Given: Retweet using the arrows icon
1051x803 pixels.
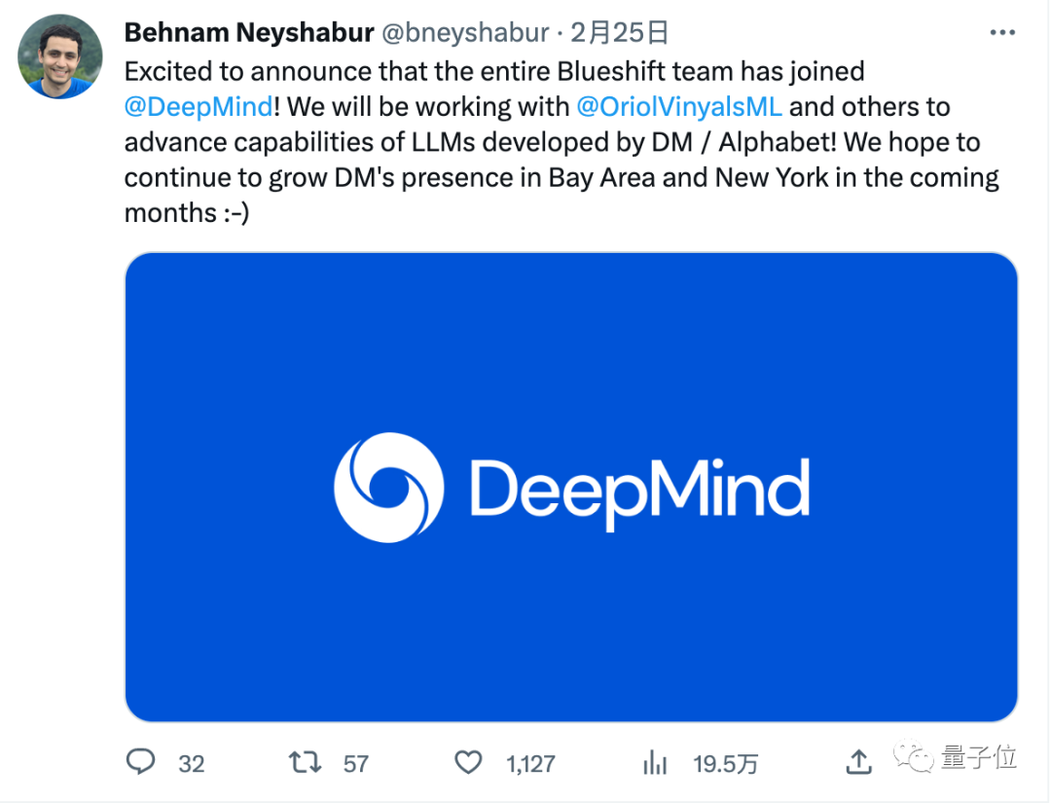Looking at the screenshot, I should tap(306, 762).
